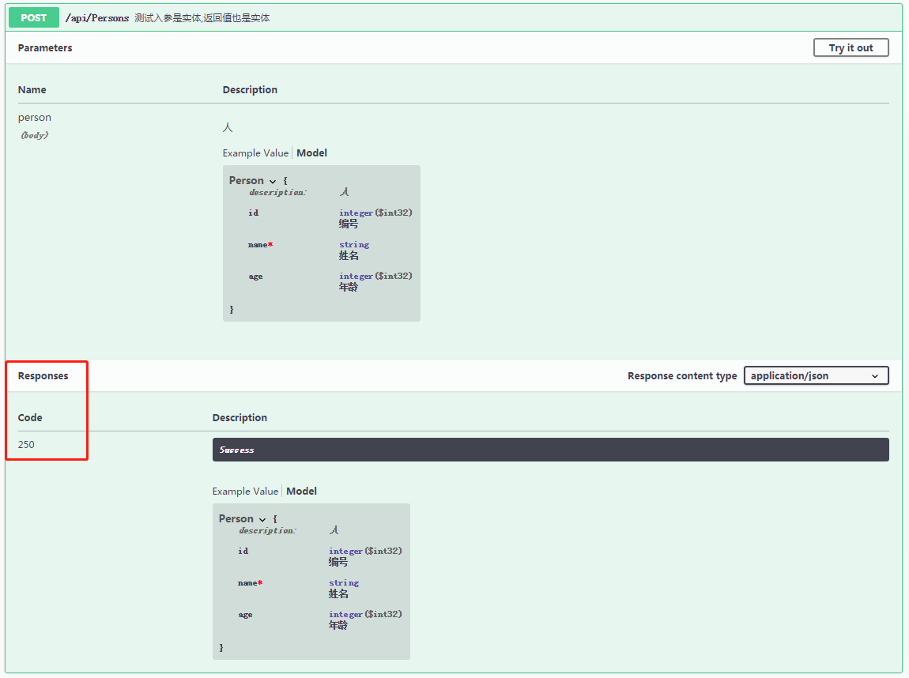This screenshot has height=678, width=909.
Task: Click the green POST method badge
Action: click(x=34, y=17)
